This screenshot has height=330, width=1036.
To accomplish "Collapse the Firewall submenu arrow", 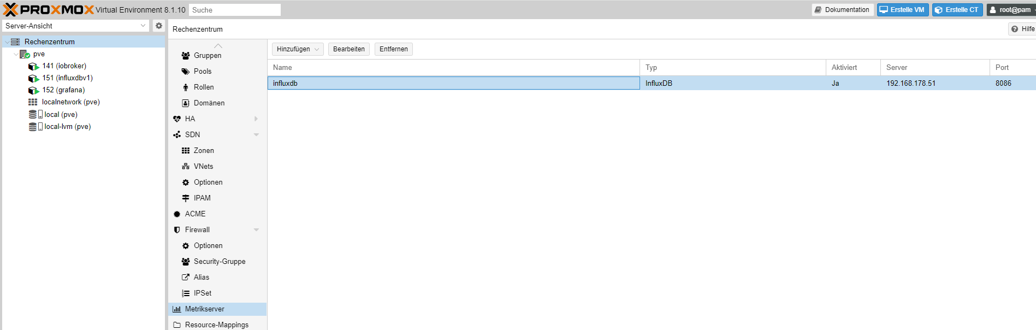I will click(x=256, y=230).
